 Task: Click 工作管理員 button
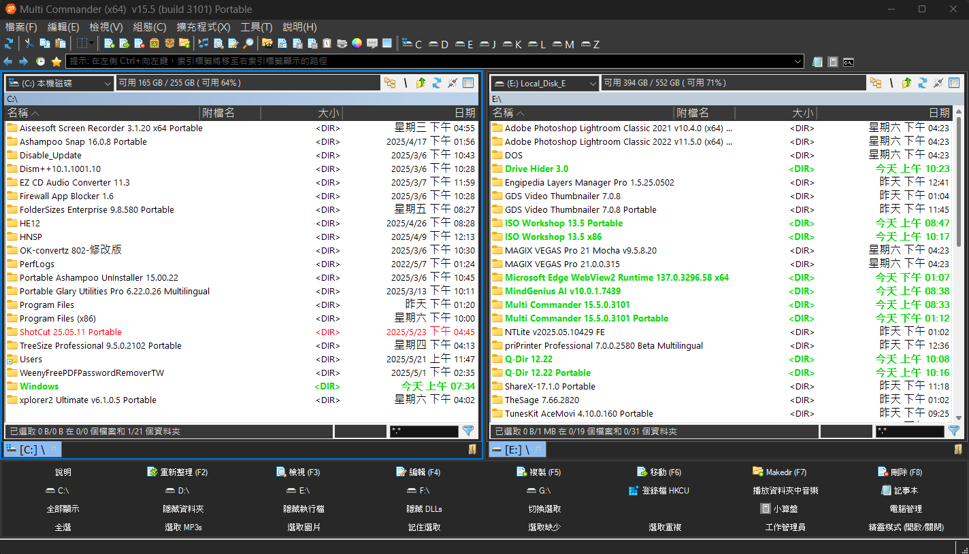(x=786, y=527)
